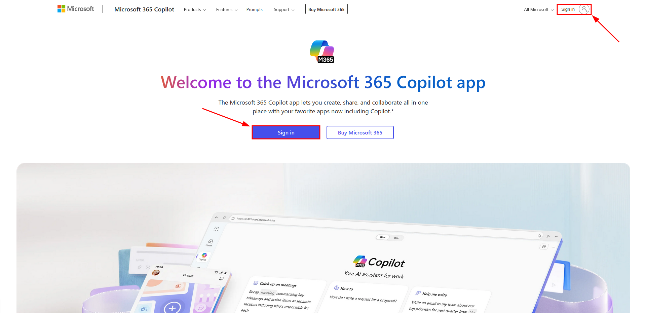This screenshot has height=313, width=646.
Task: Expand the Features dropdown menu
Action: pos(227,9)
